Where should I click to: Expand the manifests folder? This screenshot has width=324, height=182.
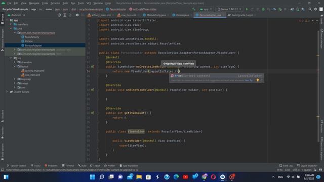(11, 24)
